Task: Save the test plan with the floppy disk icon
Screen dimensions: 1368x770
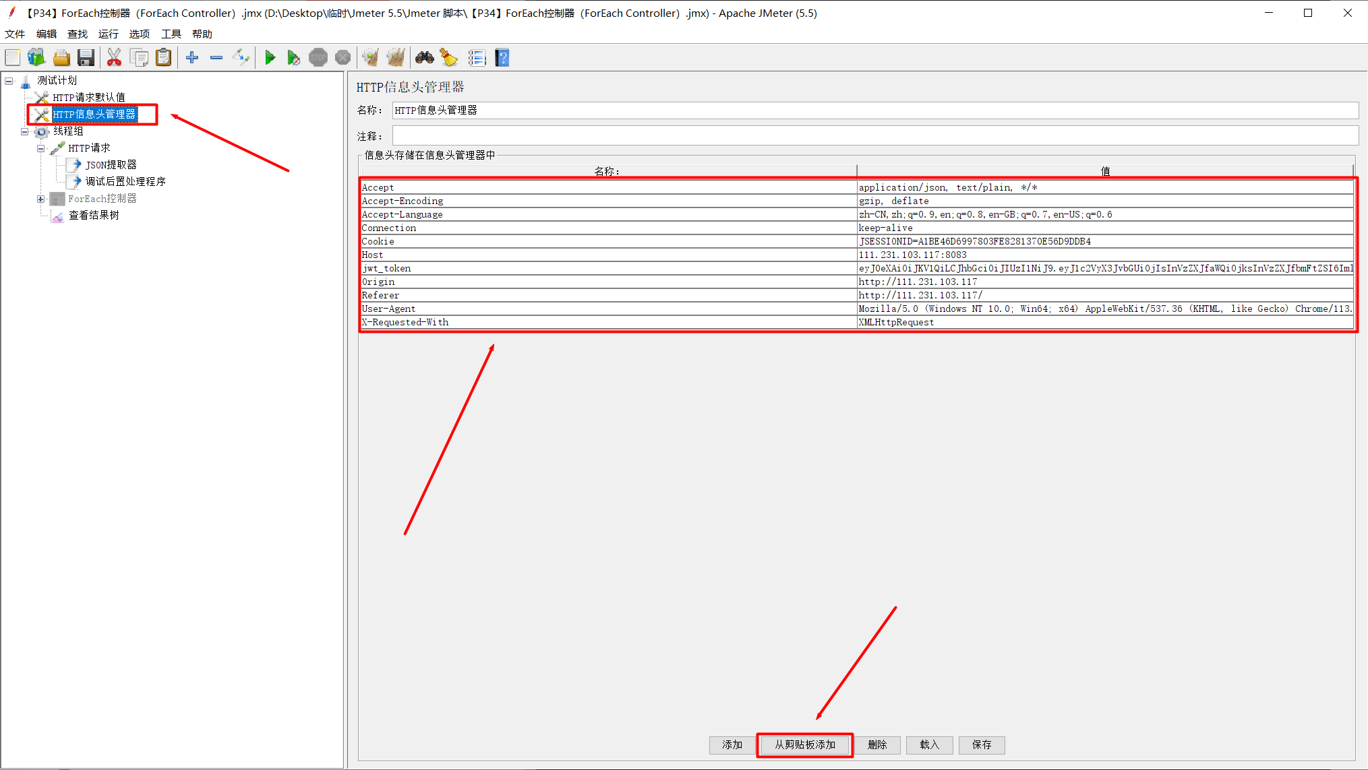Action: [86, 58]
